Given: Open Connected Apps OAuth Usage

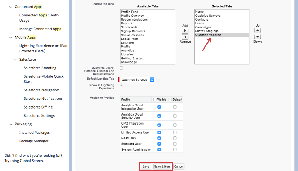Looking at the screenshot, I should point(39,17).
